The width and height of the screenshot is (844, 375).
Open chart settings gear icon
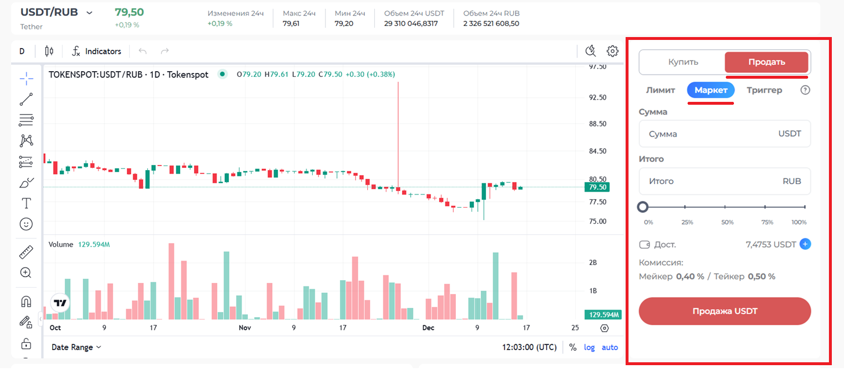click(x=612, y=51)
